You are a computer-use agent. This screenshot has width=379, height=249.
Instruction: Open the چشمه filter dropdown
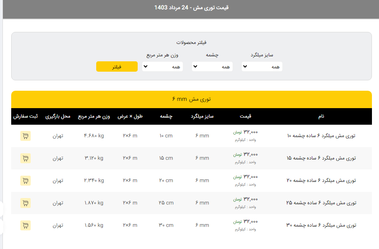(212, 67)
